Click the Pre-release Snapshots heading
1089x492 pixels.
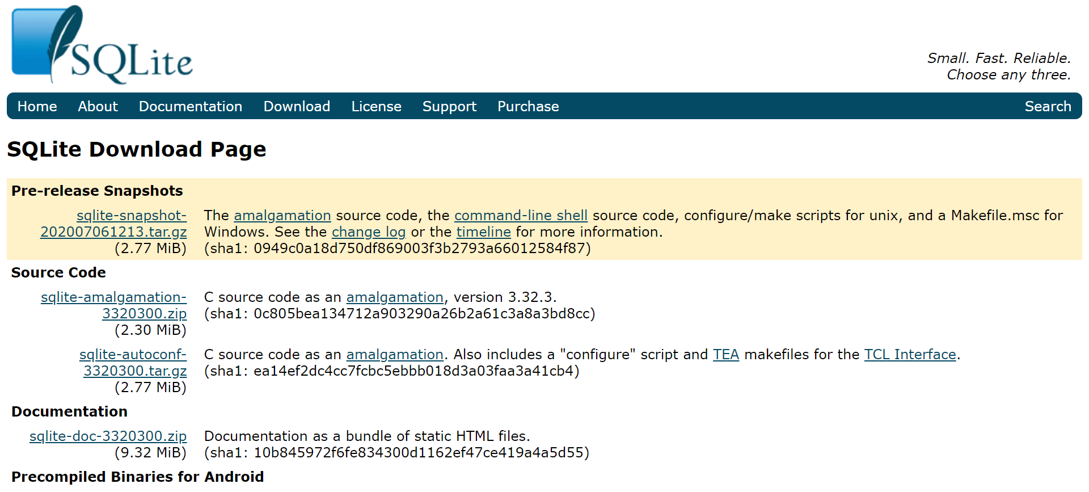97,191
